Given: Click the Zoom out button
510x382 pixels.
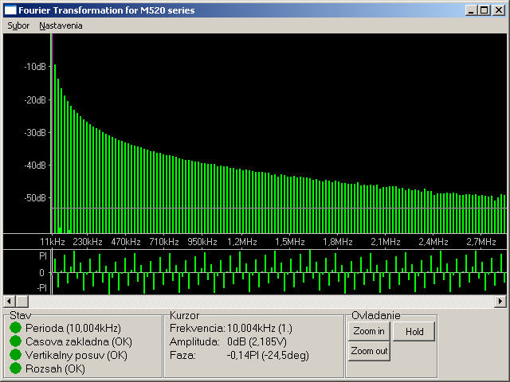Looking at the screenshot, I should 369,351.
